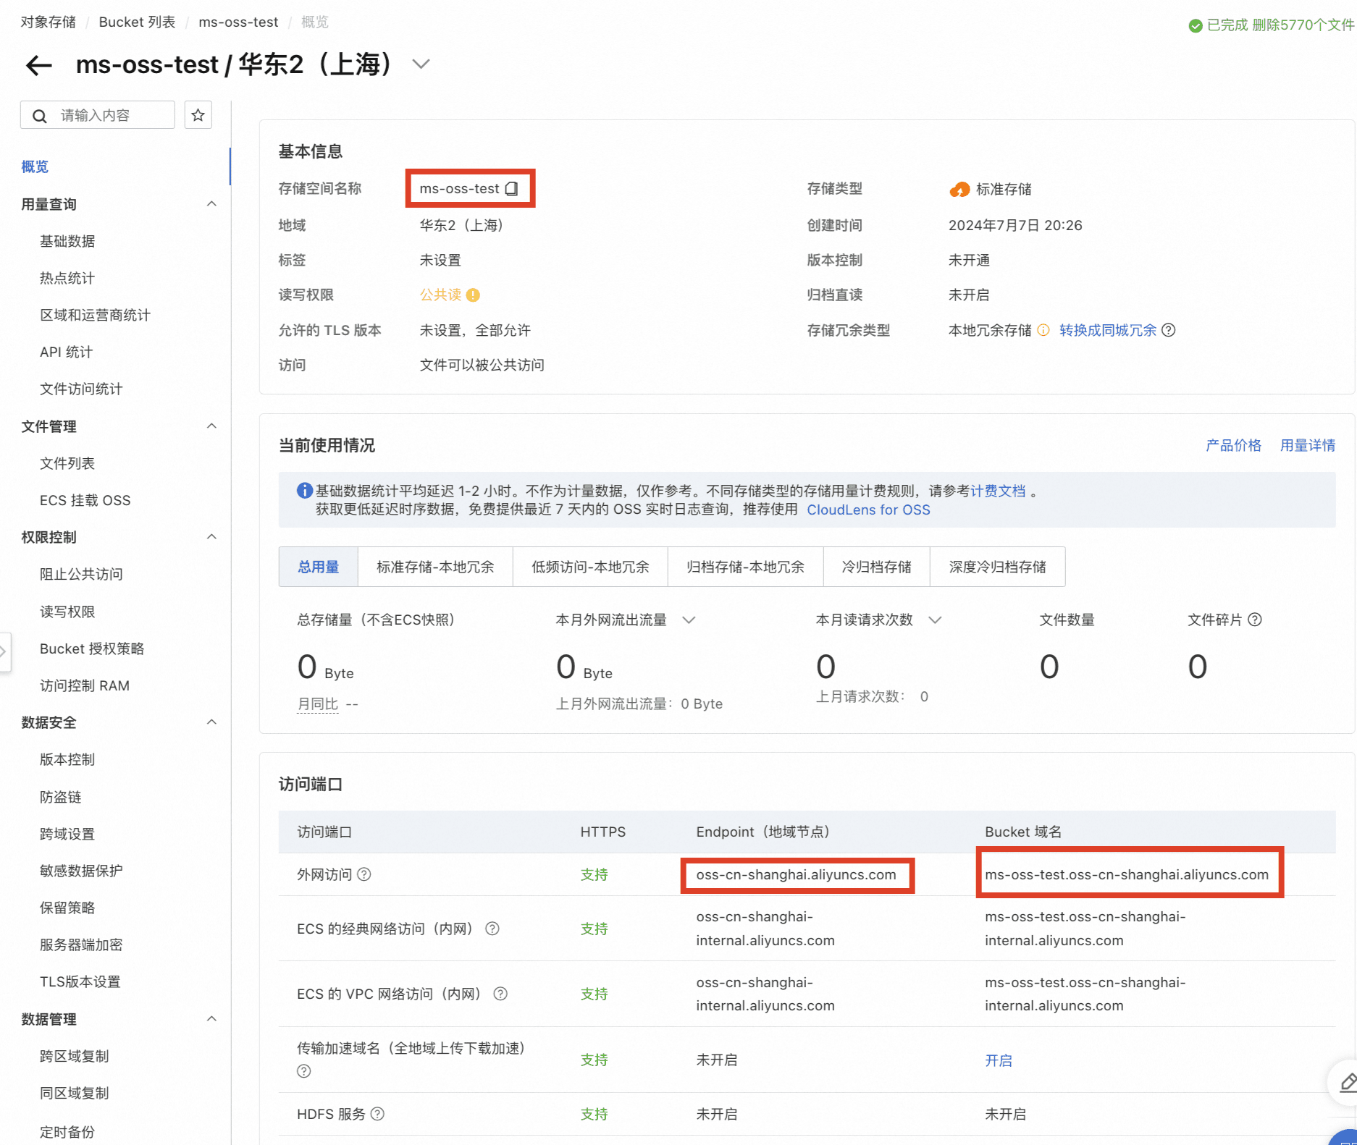
Task: Copy the bucket name ms-oss-test
Action: 512,189
